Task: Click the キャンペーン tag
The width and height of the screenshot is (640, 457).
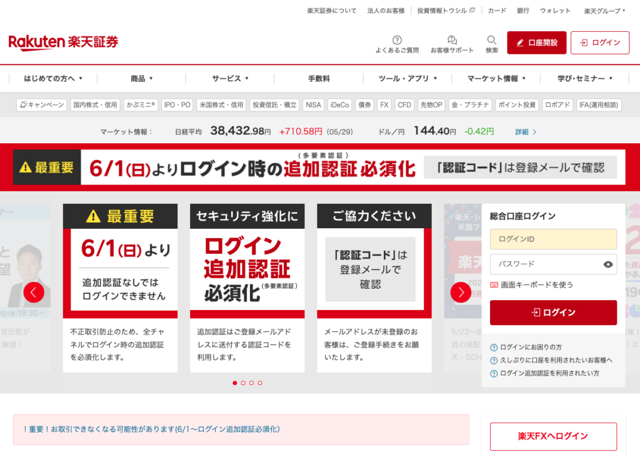Action: click(42, 105)
